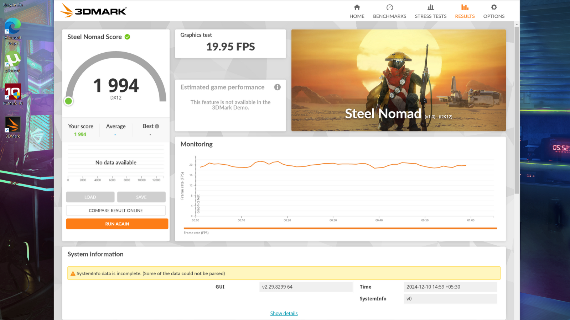Click the orange Run Again button
This screenshot has height=320, width=570.
(x=117, y=224)
